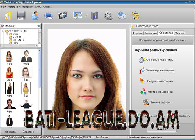Select thumbnail 5.jpg
The height and width of the screenshot is (140, 195).
[26, 89]
